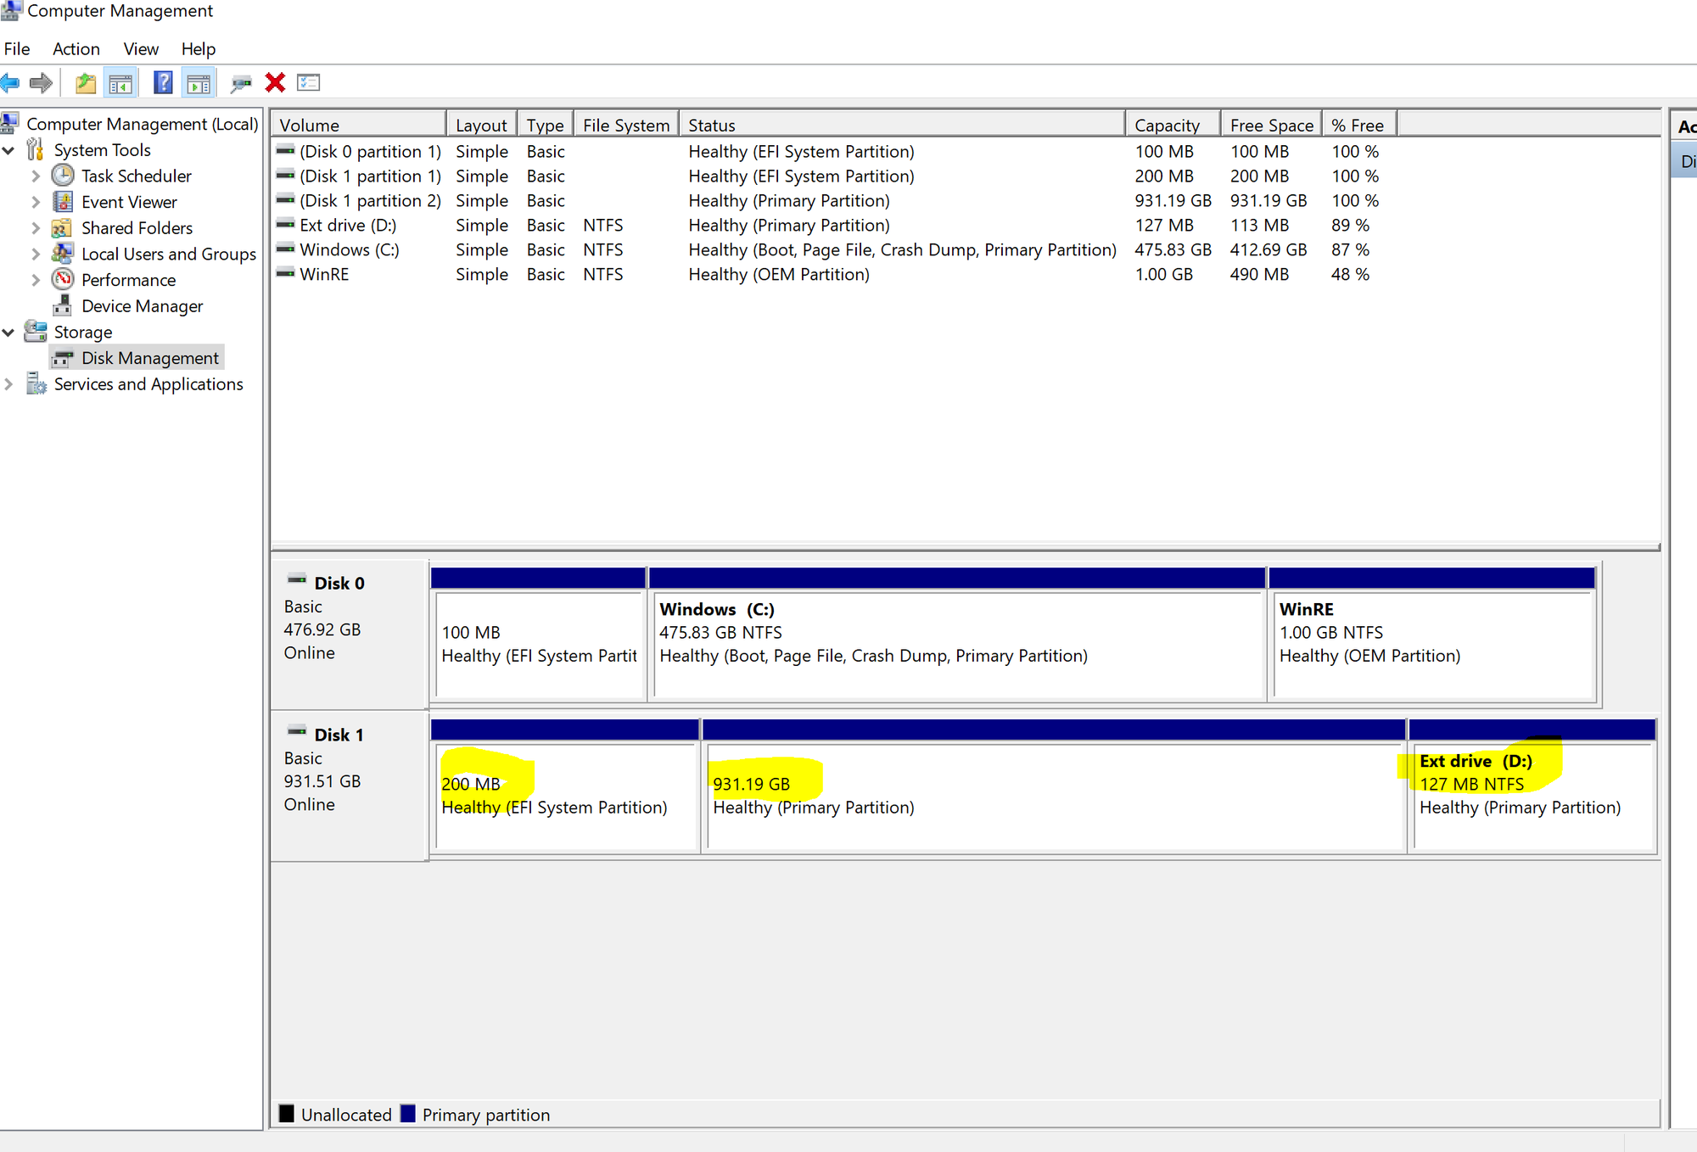Toggle the Show/Hide Console Tree icon
The width and height of the screenshot is (1697, 1152).
pos(120,83)
